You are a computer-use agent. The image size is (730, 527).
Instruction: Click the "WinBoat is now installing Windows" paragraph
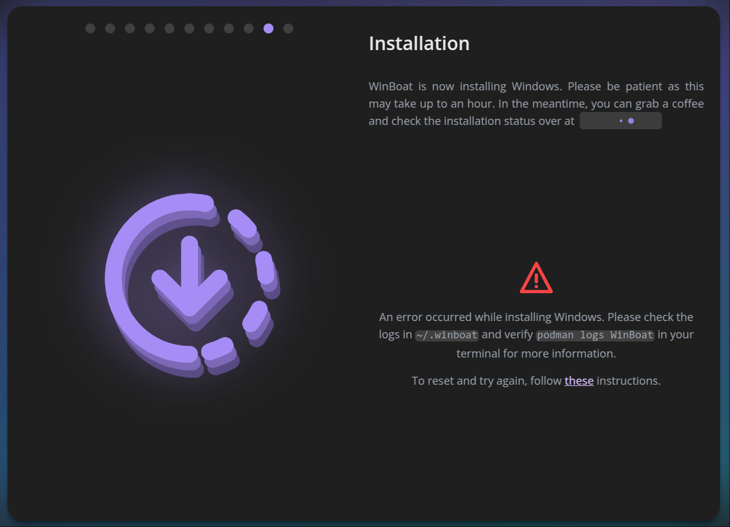[536, 103]
